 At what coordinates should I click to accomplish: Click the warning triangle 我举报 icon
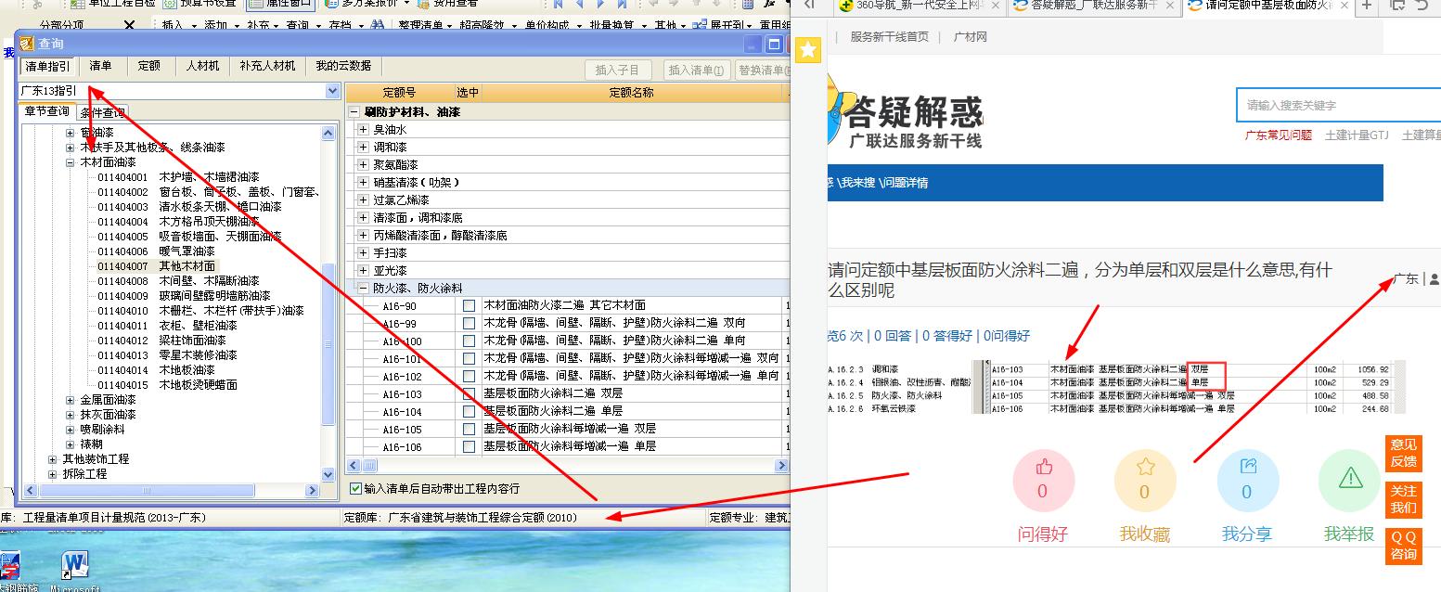(1350, 478)
